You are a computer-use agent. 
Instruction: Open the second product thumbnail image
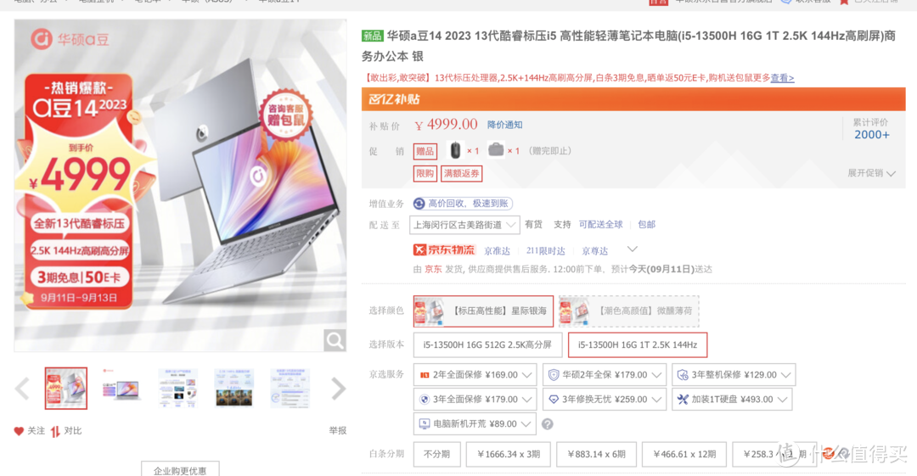tap(121, 389)
